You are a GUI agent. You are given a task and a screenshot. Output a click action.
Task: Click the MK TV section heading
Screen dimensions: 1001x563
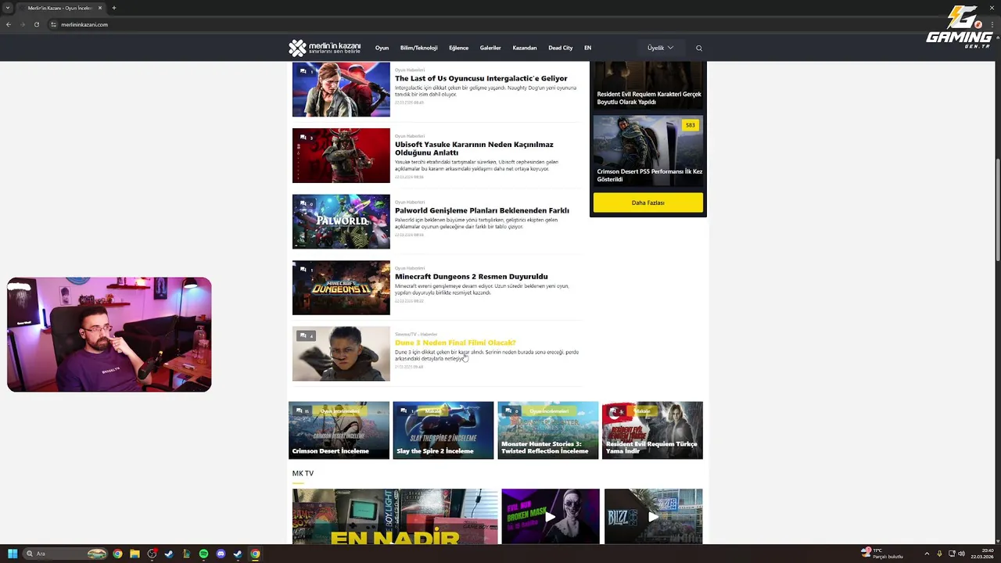tap(303, 473)
